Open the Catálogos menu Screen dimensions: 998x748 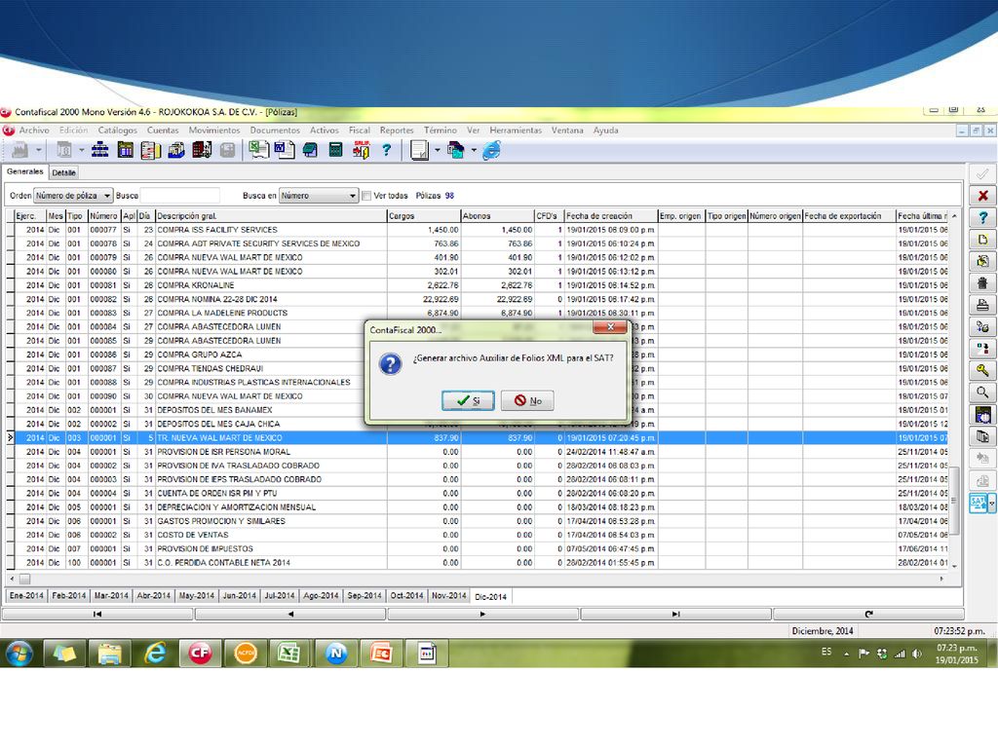[117, 131]
